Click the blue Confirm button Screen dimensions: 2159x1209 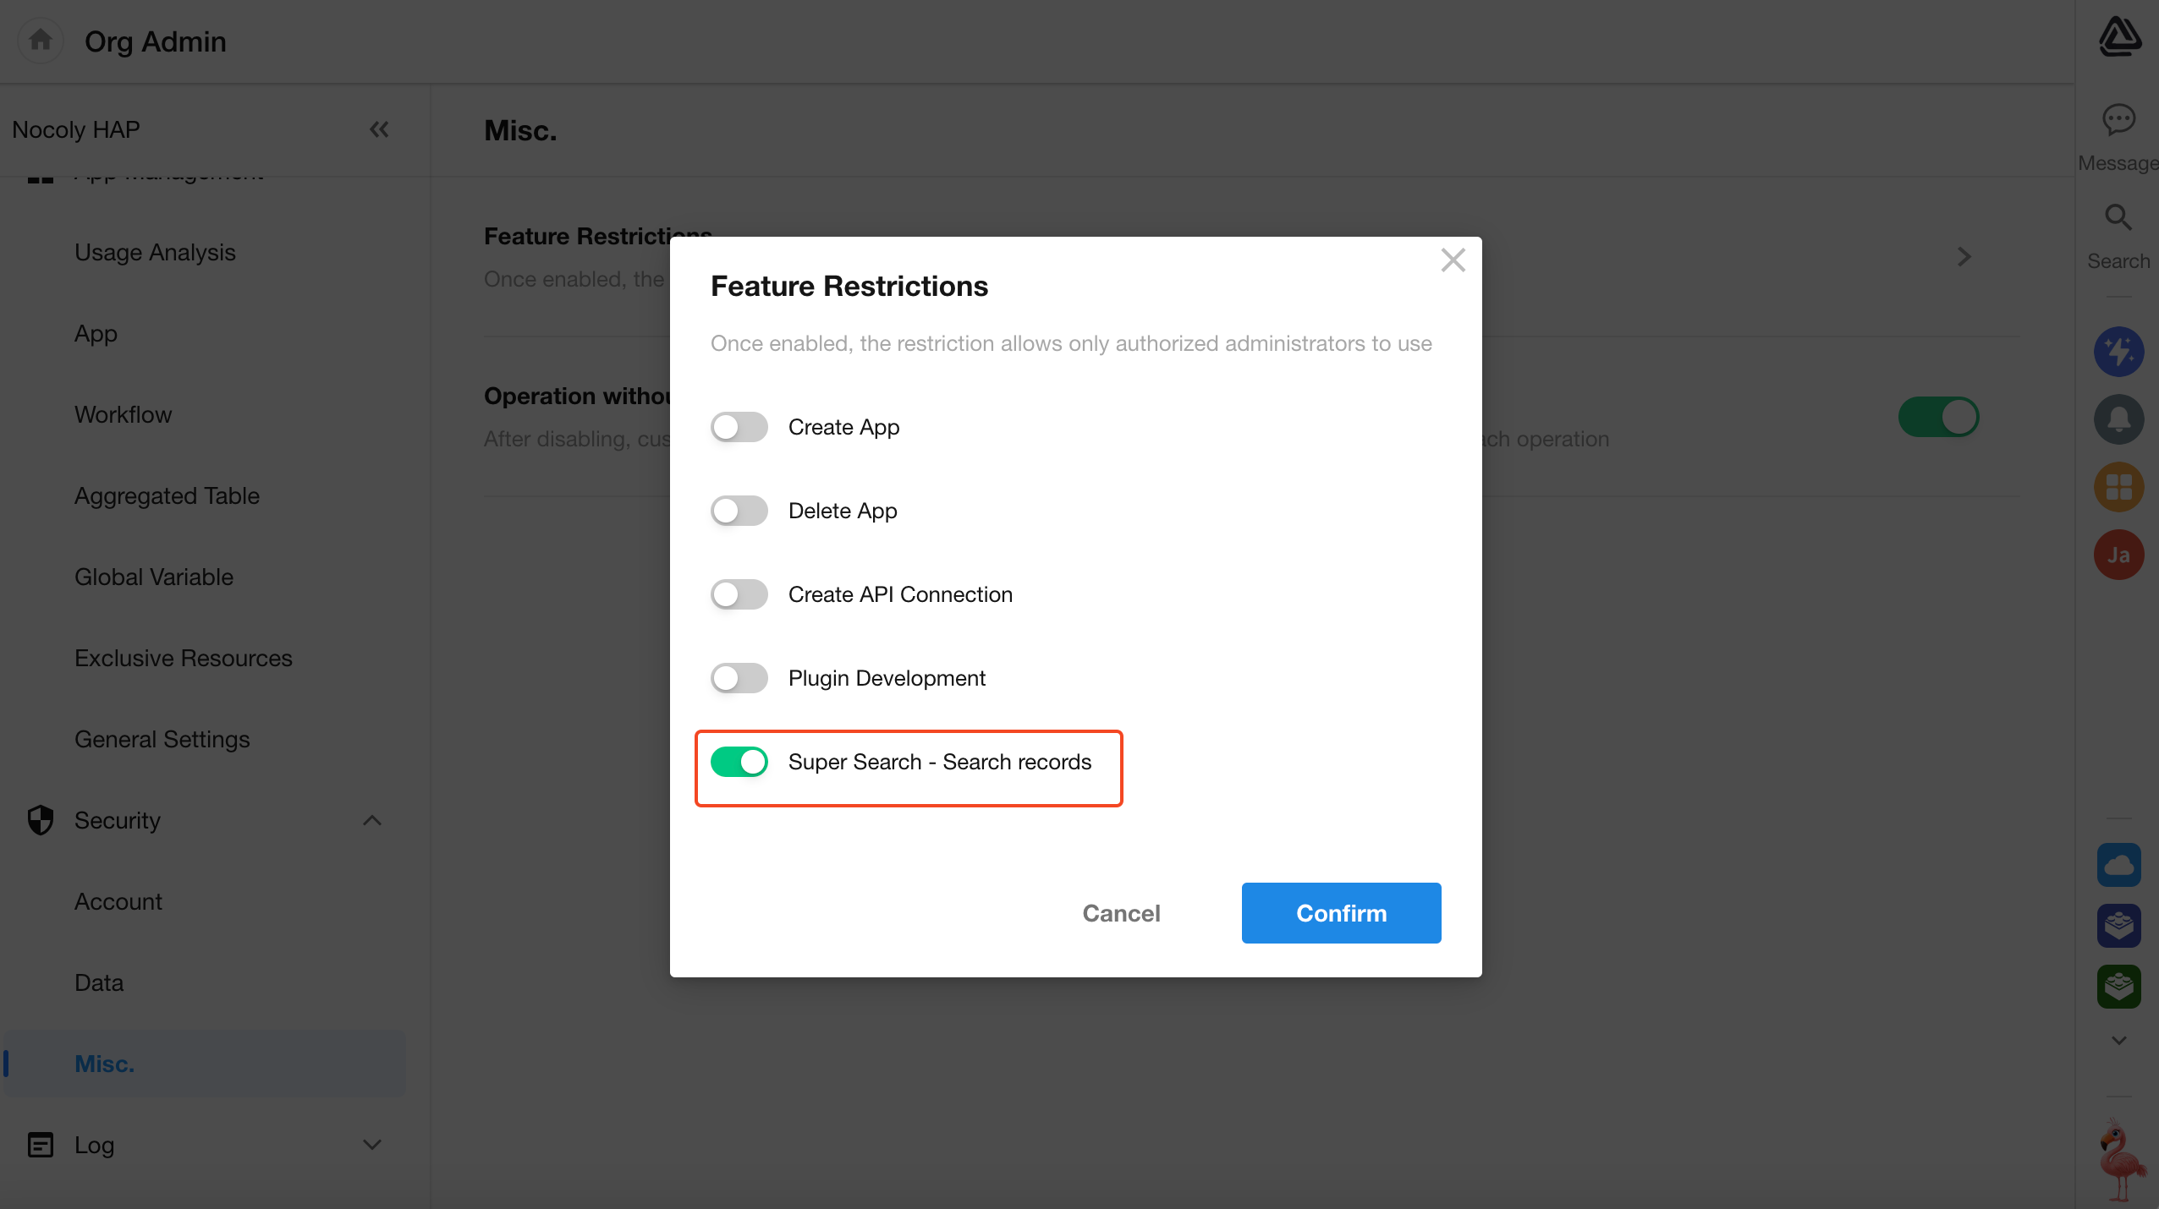[x=1341, y=913]
